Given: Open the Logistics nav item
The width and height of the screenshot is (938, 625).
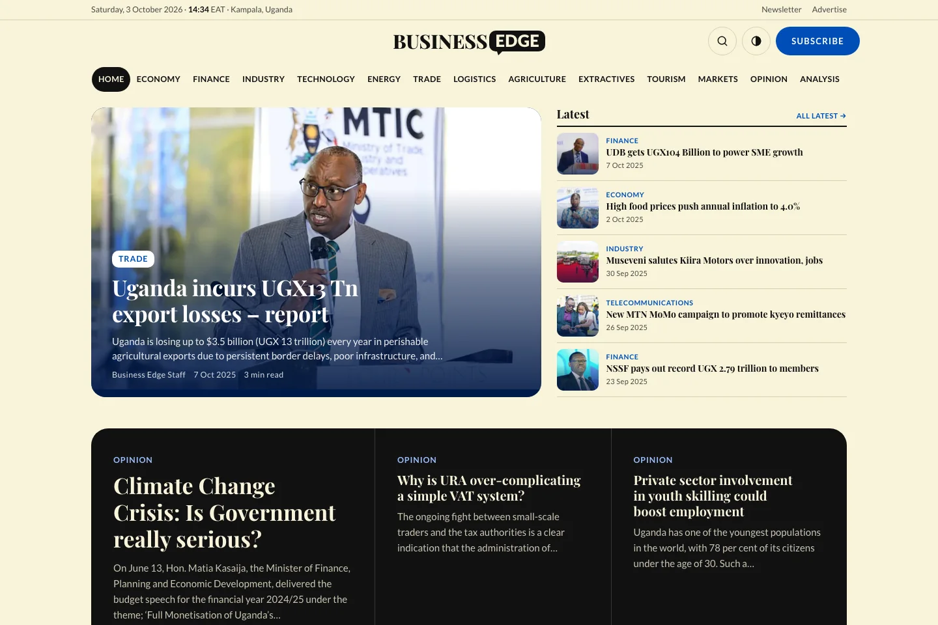Looking at the screenshot, I should pos(474,79).
